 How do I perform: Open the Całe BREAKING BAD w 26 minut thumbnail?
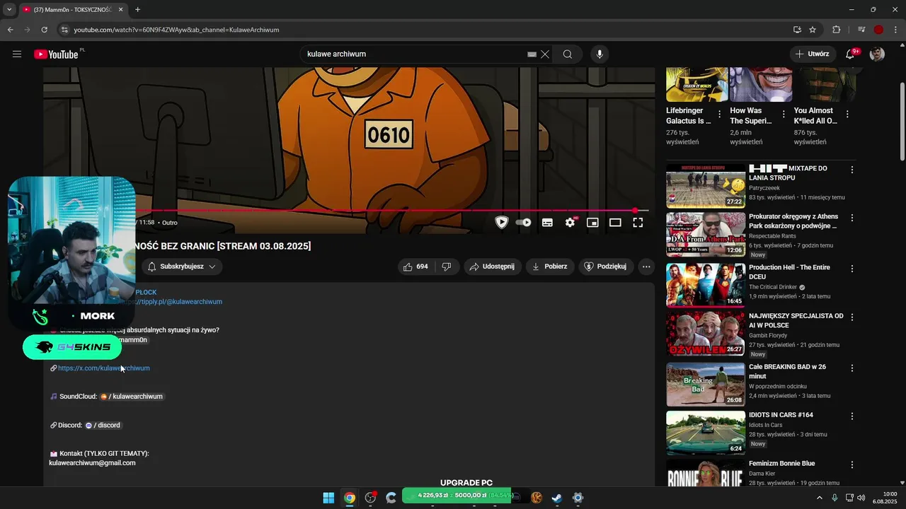[x=706, y=384]
